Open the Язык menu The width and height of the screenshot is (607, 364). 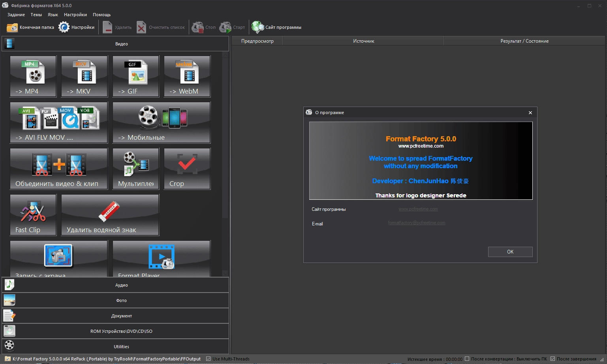coord(53,15)
